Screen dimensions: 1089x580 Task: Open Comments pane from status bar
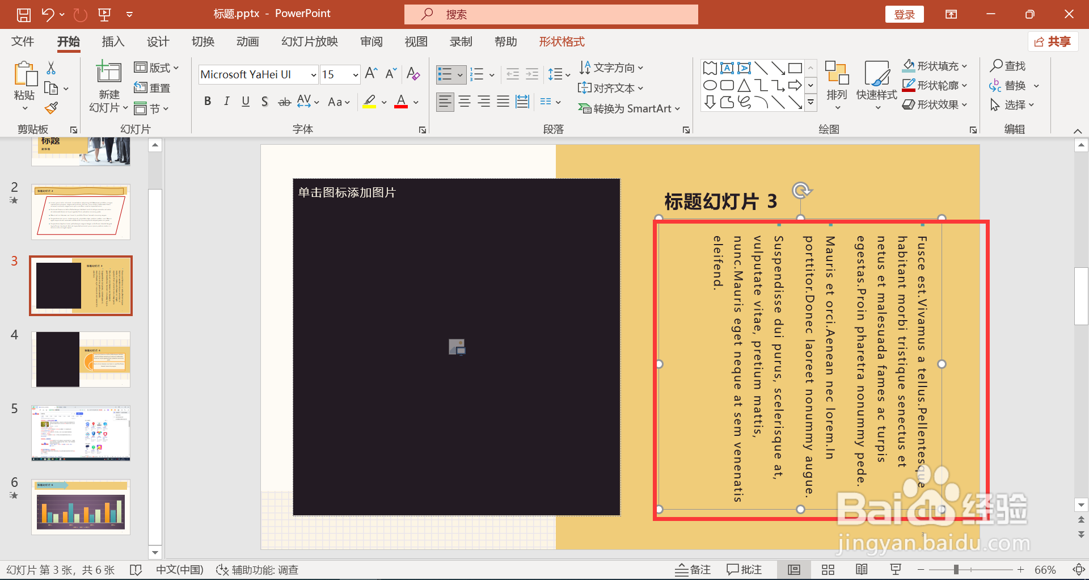coord(744,569)
